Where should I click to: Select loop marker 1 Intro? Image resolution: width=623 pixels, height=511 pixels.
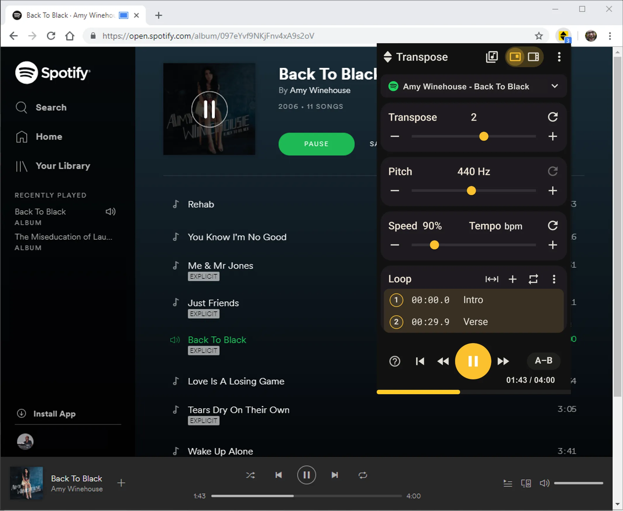point(474,300)
